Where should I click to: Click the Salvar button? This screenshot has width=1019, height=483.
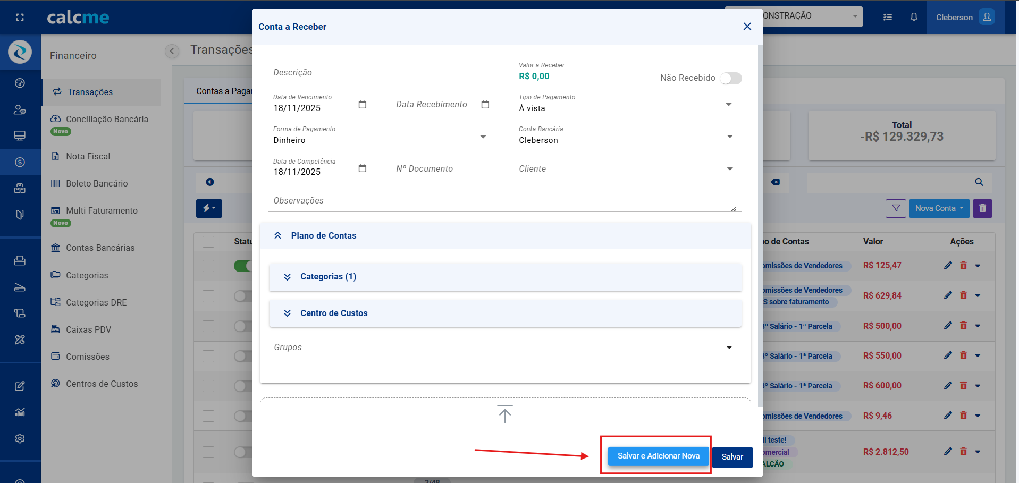[x=732, y=457]
